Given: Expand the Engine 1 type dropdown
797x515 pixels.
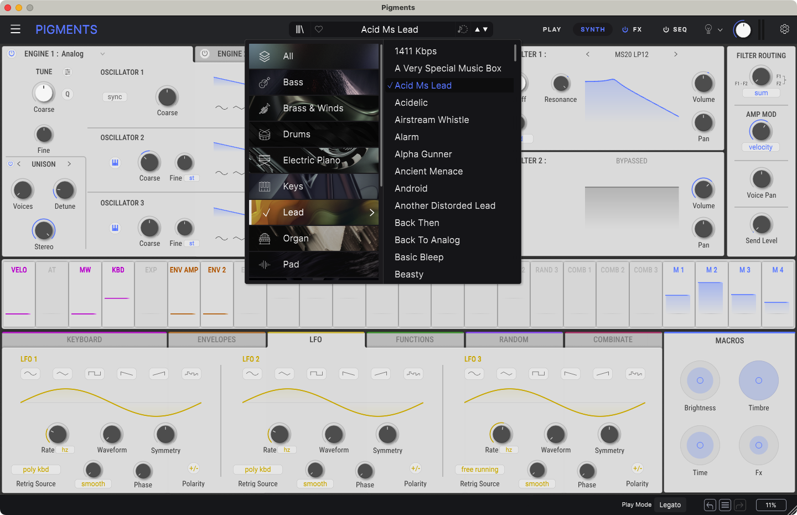Looking at the screenshot, I should [102, 54].
